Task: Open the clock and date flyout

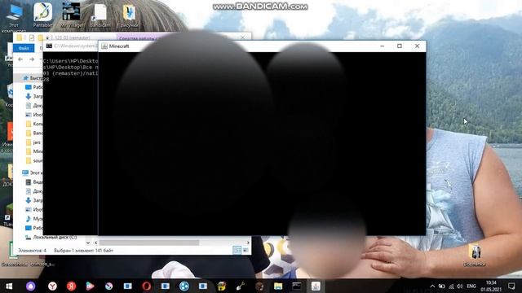Action: point(491,286)
